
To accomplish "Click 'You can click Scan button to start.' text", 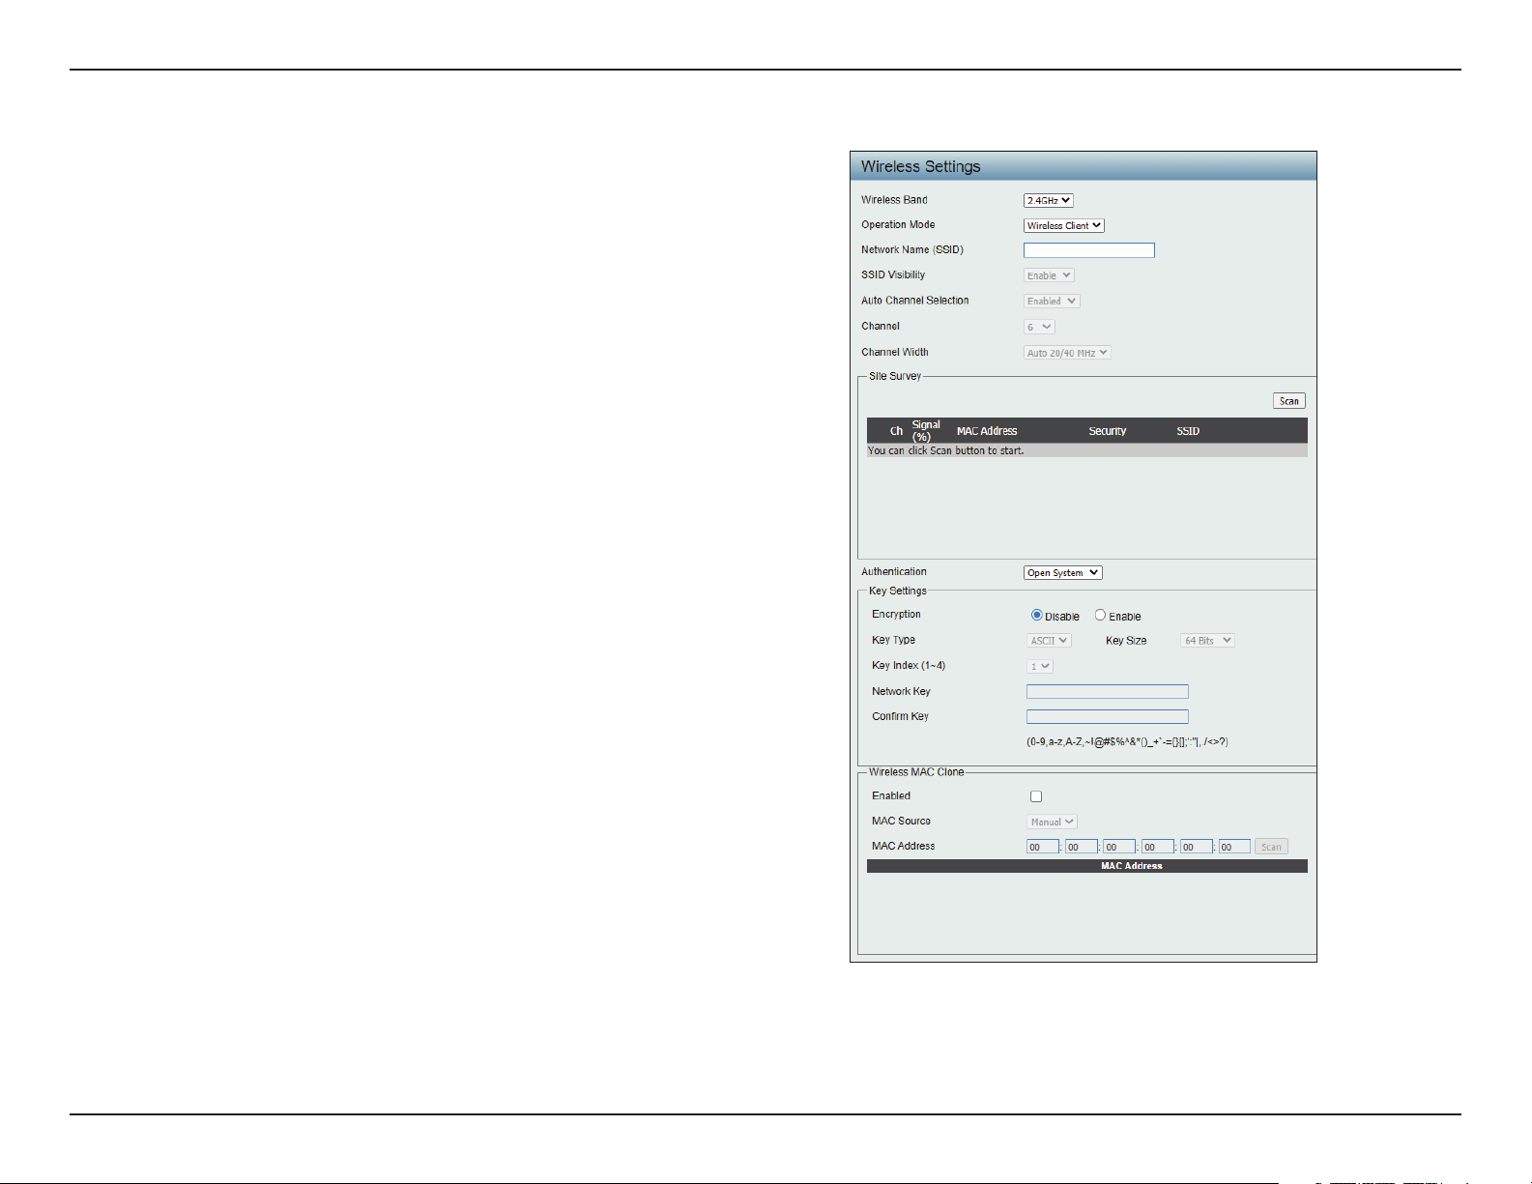I will click(x=945, y=450).
